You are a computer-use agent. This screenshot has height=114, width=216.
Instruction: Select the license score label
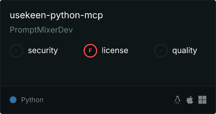click(115, 51)
